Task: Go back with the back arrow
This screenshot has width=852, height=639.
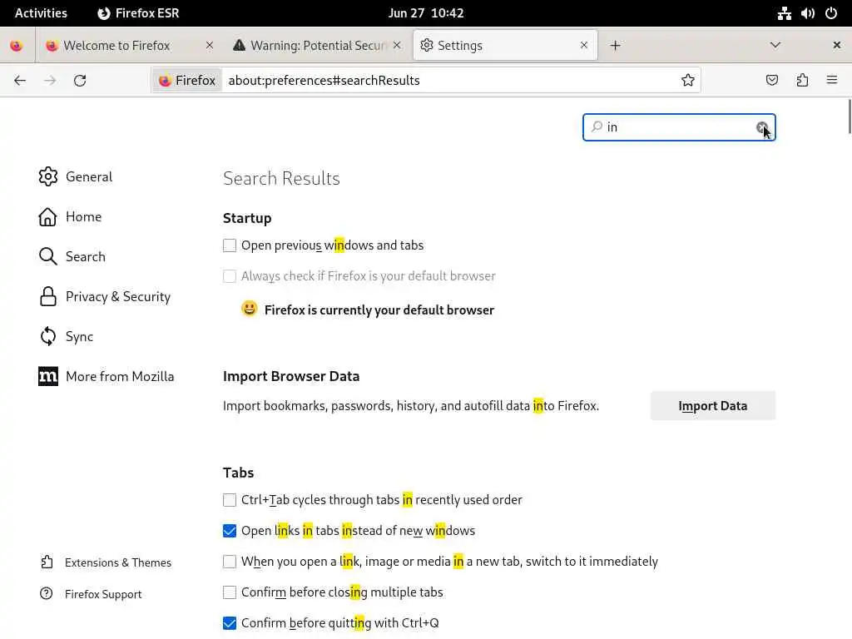Action: coord(20,81)
